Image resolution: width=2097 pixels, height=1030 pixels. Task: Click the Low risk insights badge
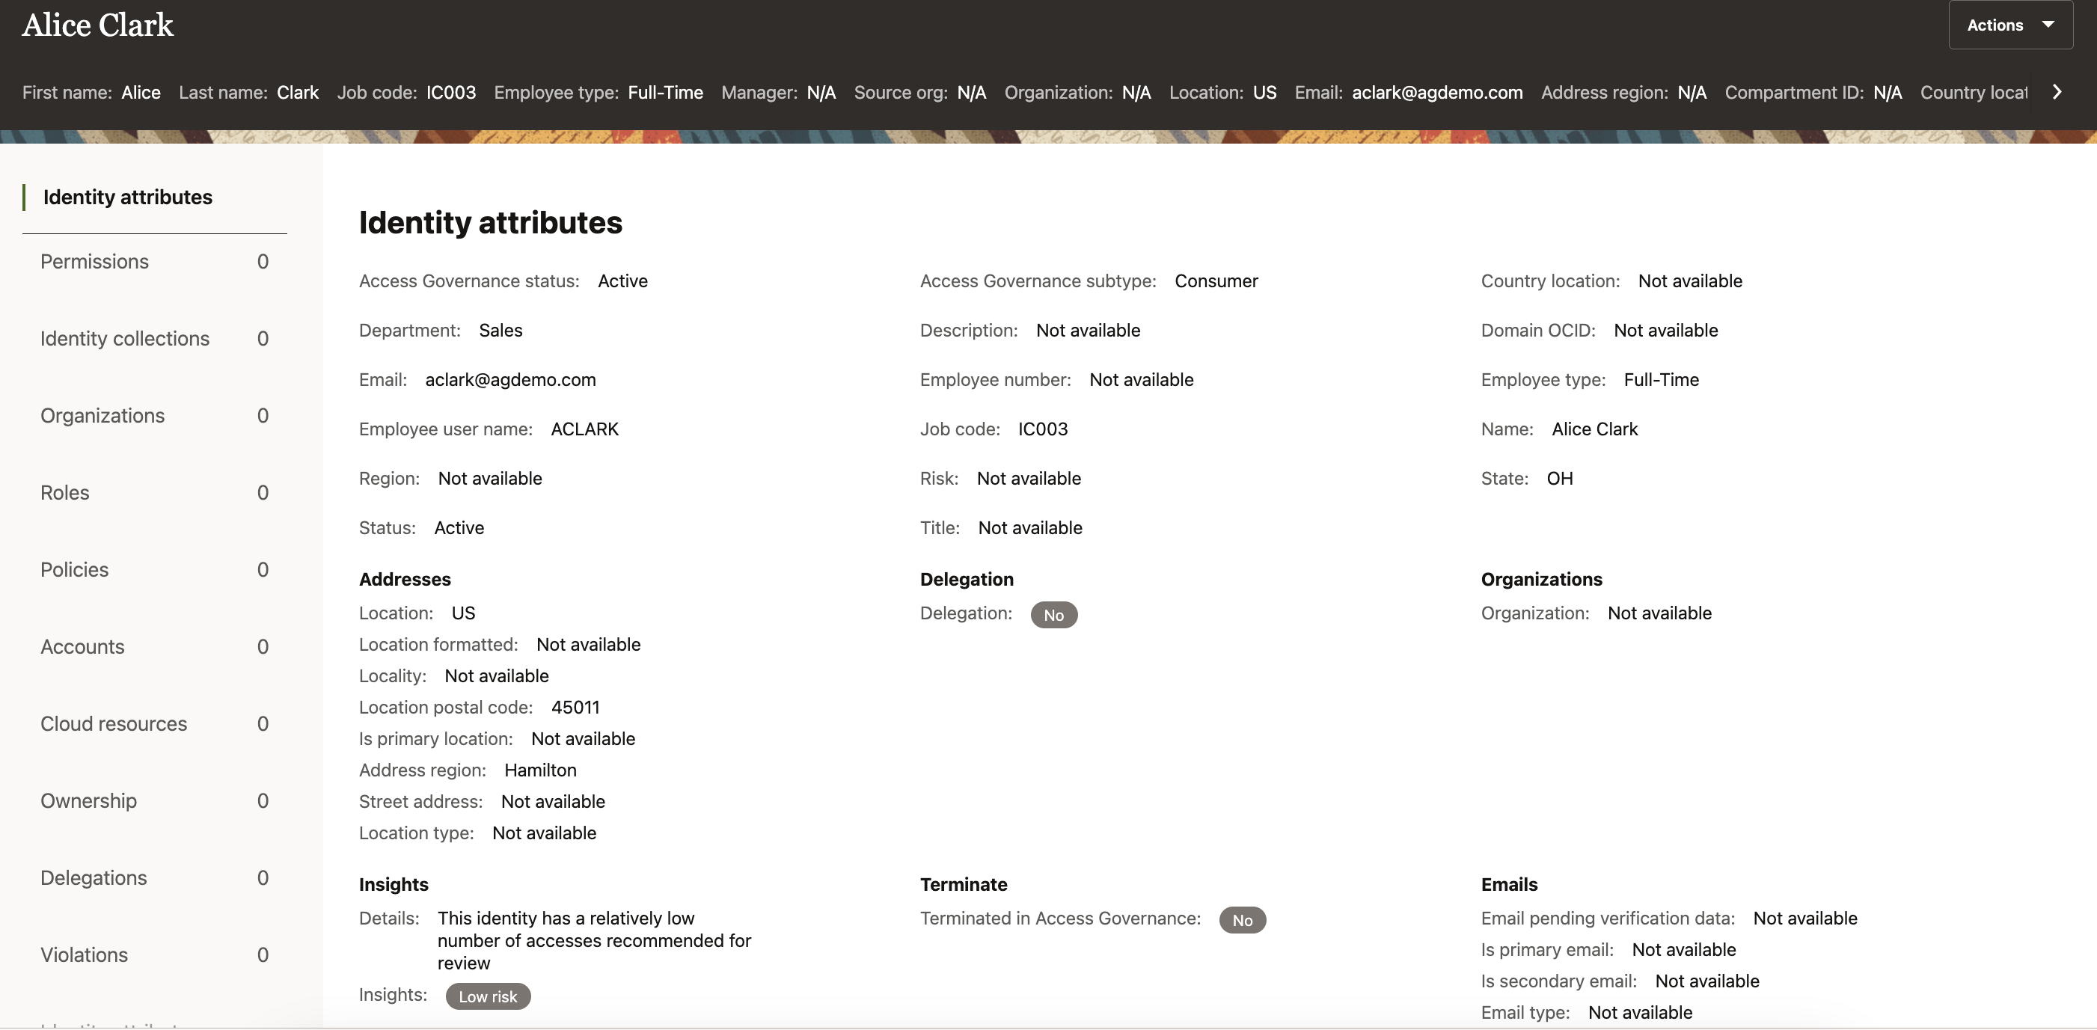[x=488, y=996]
